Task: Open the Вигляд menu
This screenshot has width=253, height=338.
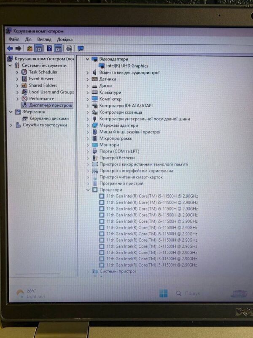Action: pos(44,39)
